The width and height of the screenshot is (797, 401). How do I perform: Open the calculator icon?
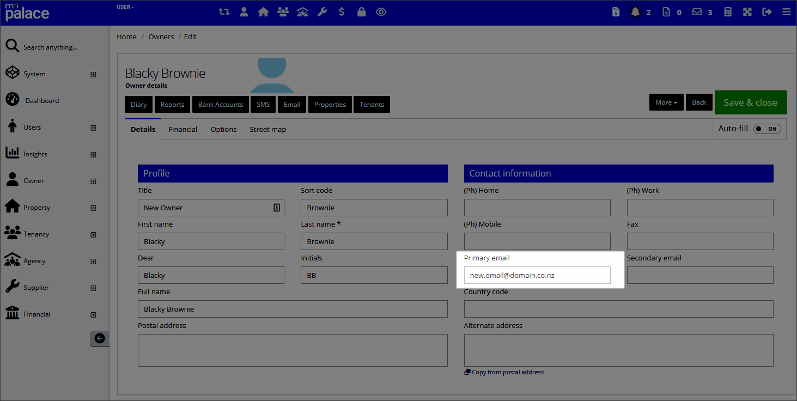click(x=728, y=11)
